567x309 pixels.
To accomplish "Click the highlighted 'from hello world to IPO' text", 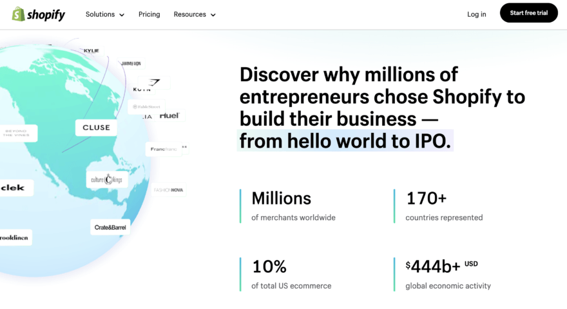I will [x=345, y=141].
